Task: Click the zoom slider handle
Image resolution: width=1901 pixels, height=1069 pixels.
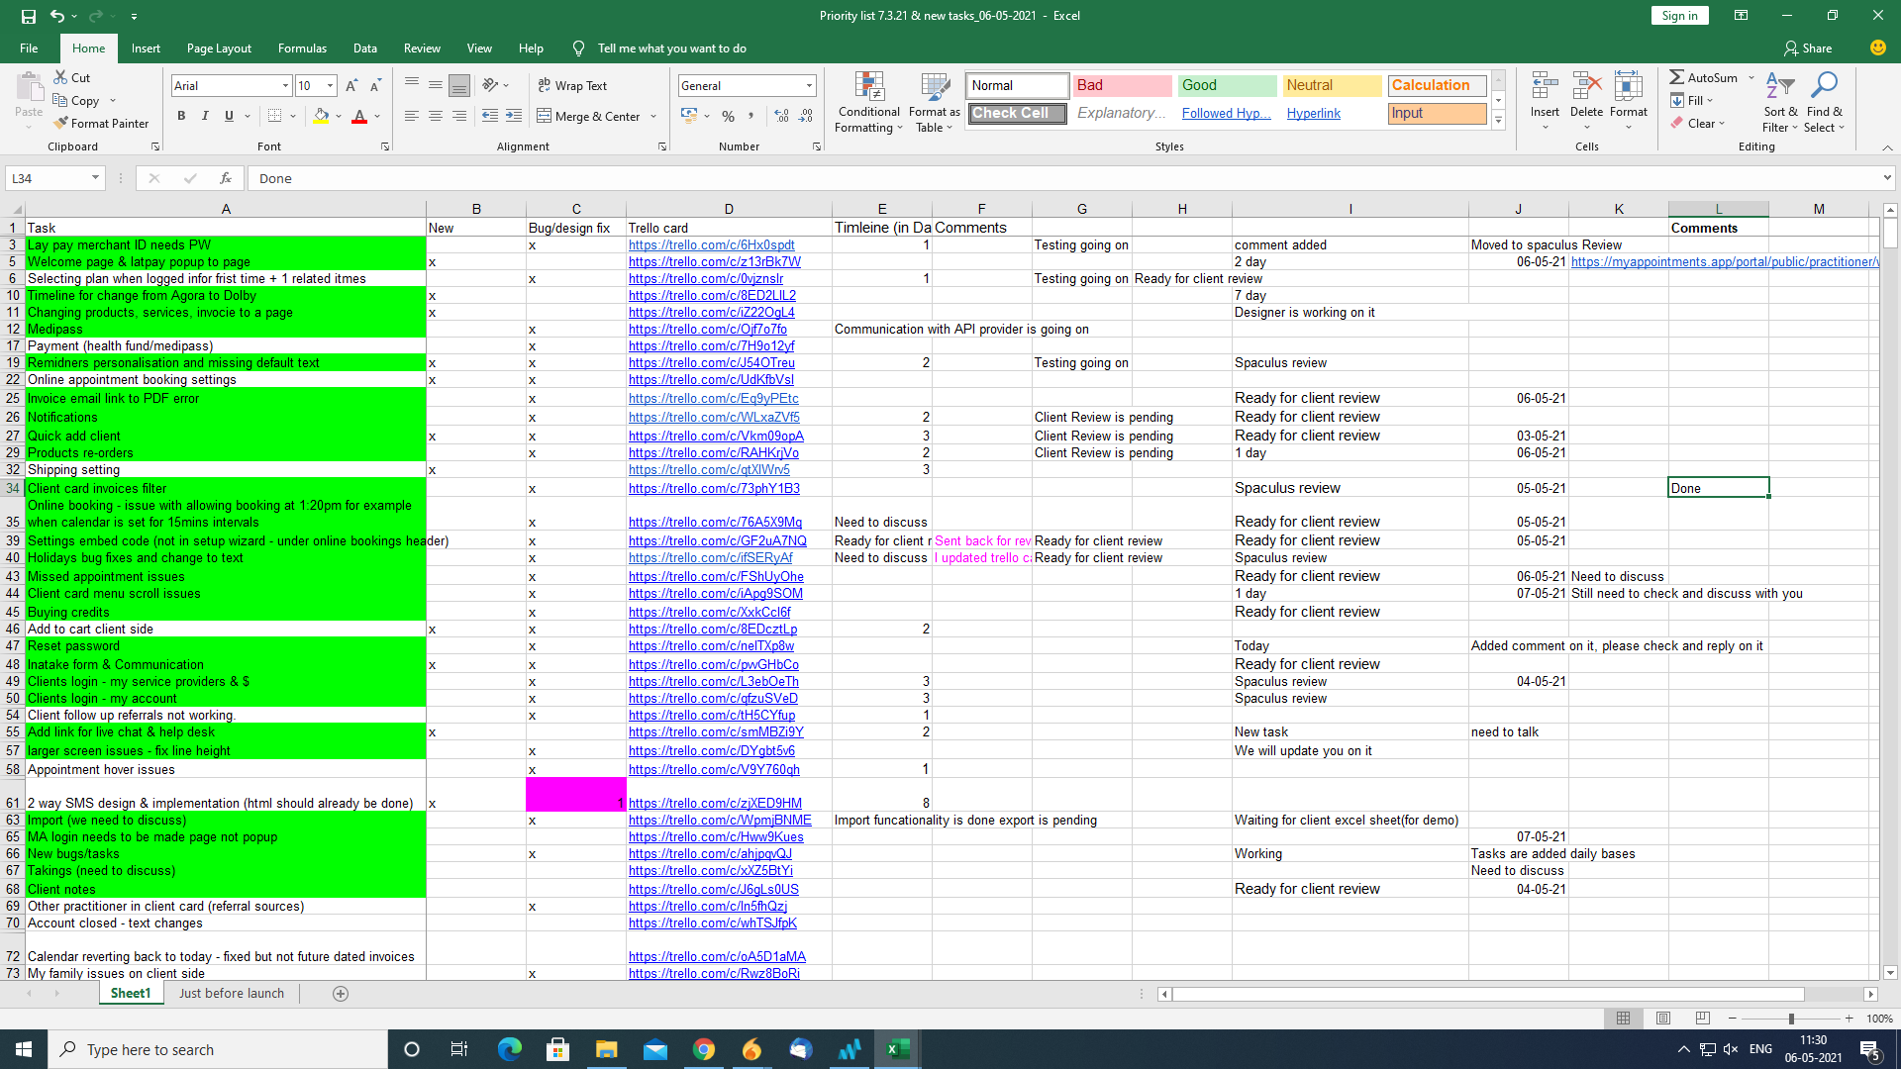Action: [x=1790, y=1019]
